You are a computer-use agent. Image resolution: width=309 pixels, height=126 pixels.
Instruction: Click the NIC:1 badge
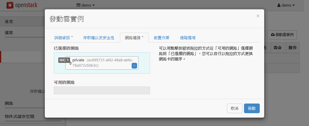click(64, 60)
